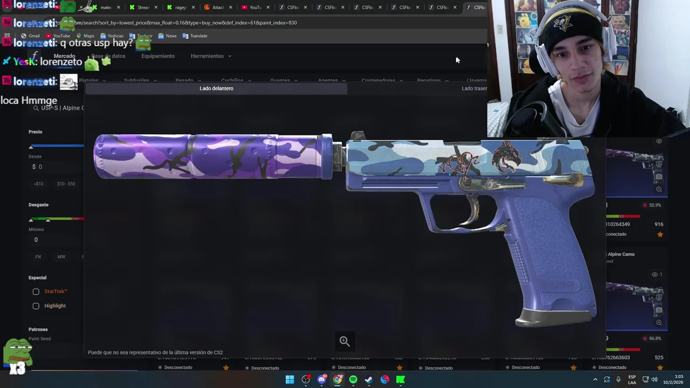
Task: Click the star icon beside the 916 listing
Action: (x=660, y=234)
